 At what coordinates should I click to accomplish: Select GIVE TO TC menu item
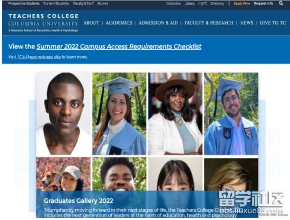tap(273, 23)
